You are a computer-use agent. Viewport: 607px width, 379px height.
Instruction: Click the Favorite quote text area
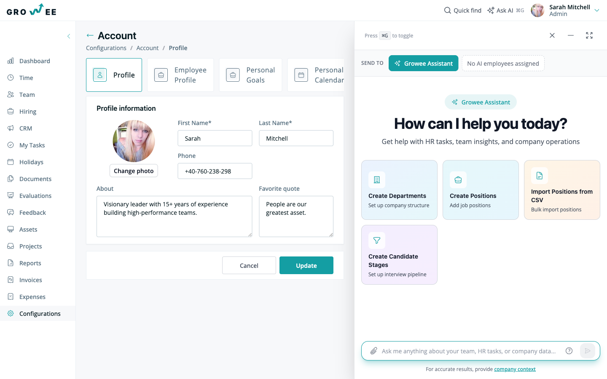click(296, 216)
